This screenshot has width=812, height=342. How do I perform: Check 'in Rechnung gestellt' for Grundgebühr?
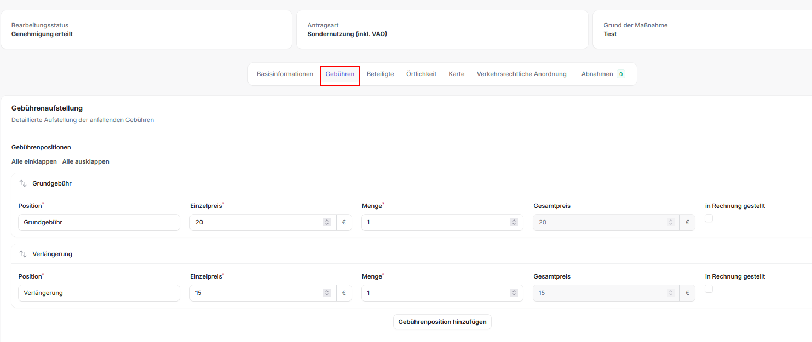pyautogui.click(x=709, y=218)
